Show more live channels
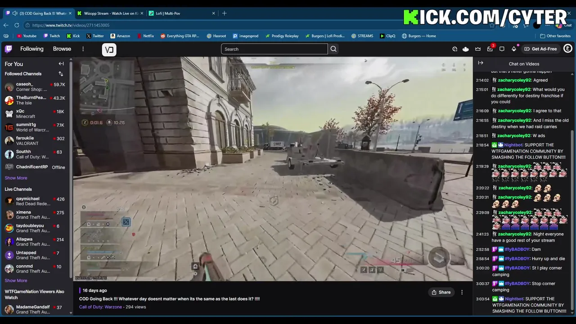This screenshot has height=324, width=576. click(16, 280)
